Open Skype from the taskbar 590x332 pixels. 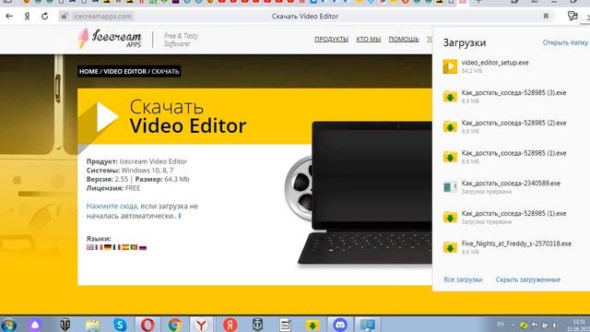tap(120, 325)
